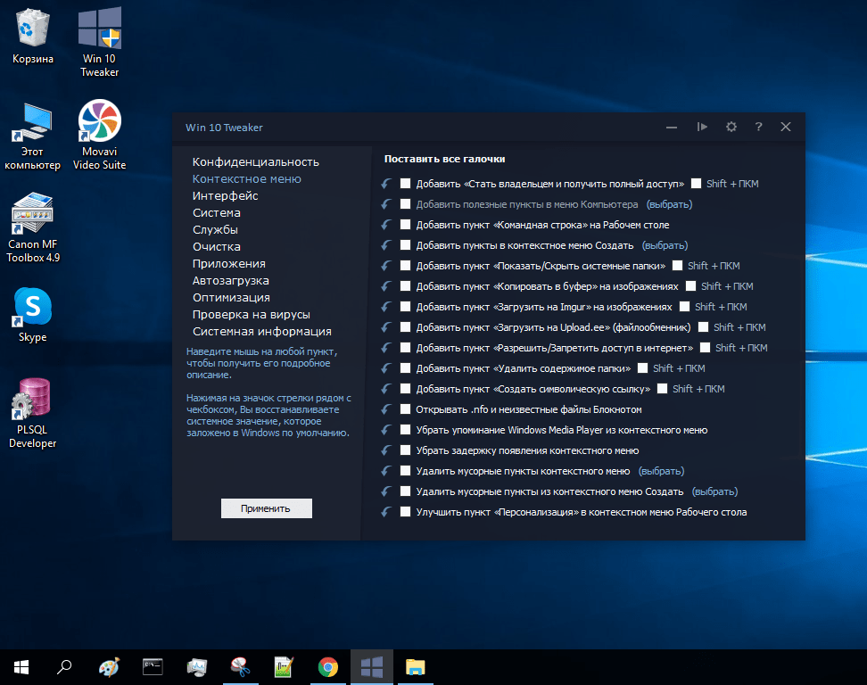
Task: Check «Убрать задержку появления контекстного меню»
Action: (x=406, y=450)
